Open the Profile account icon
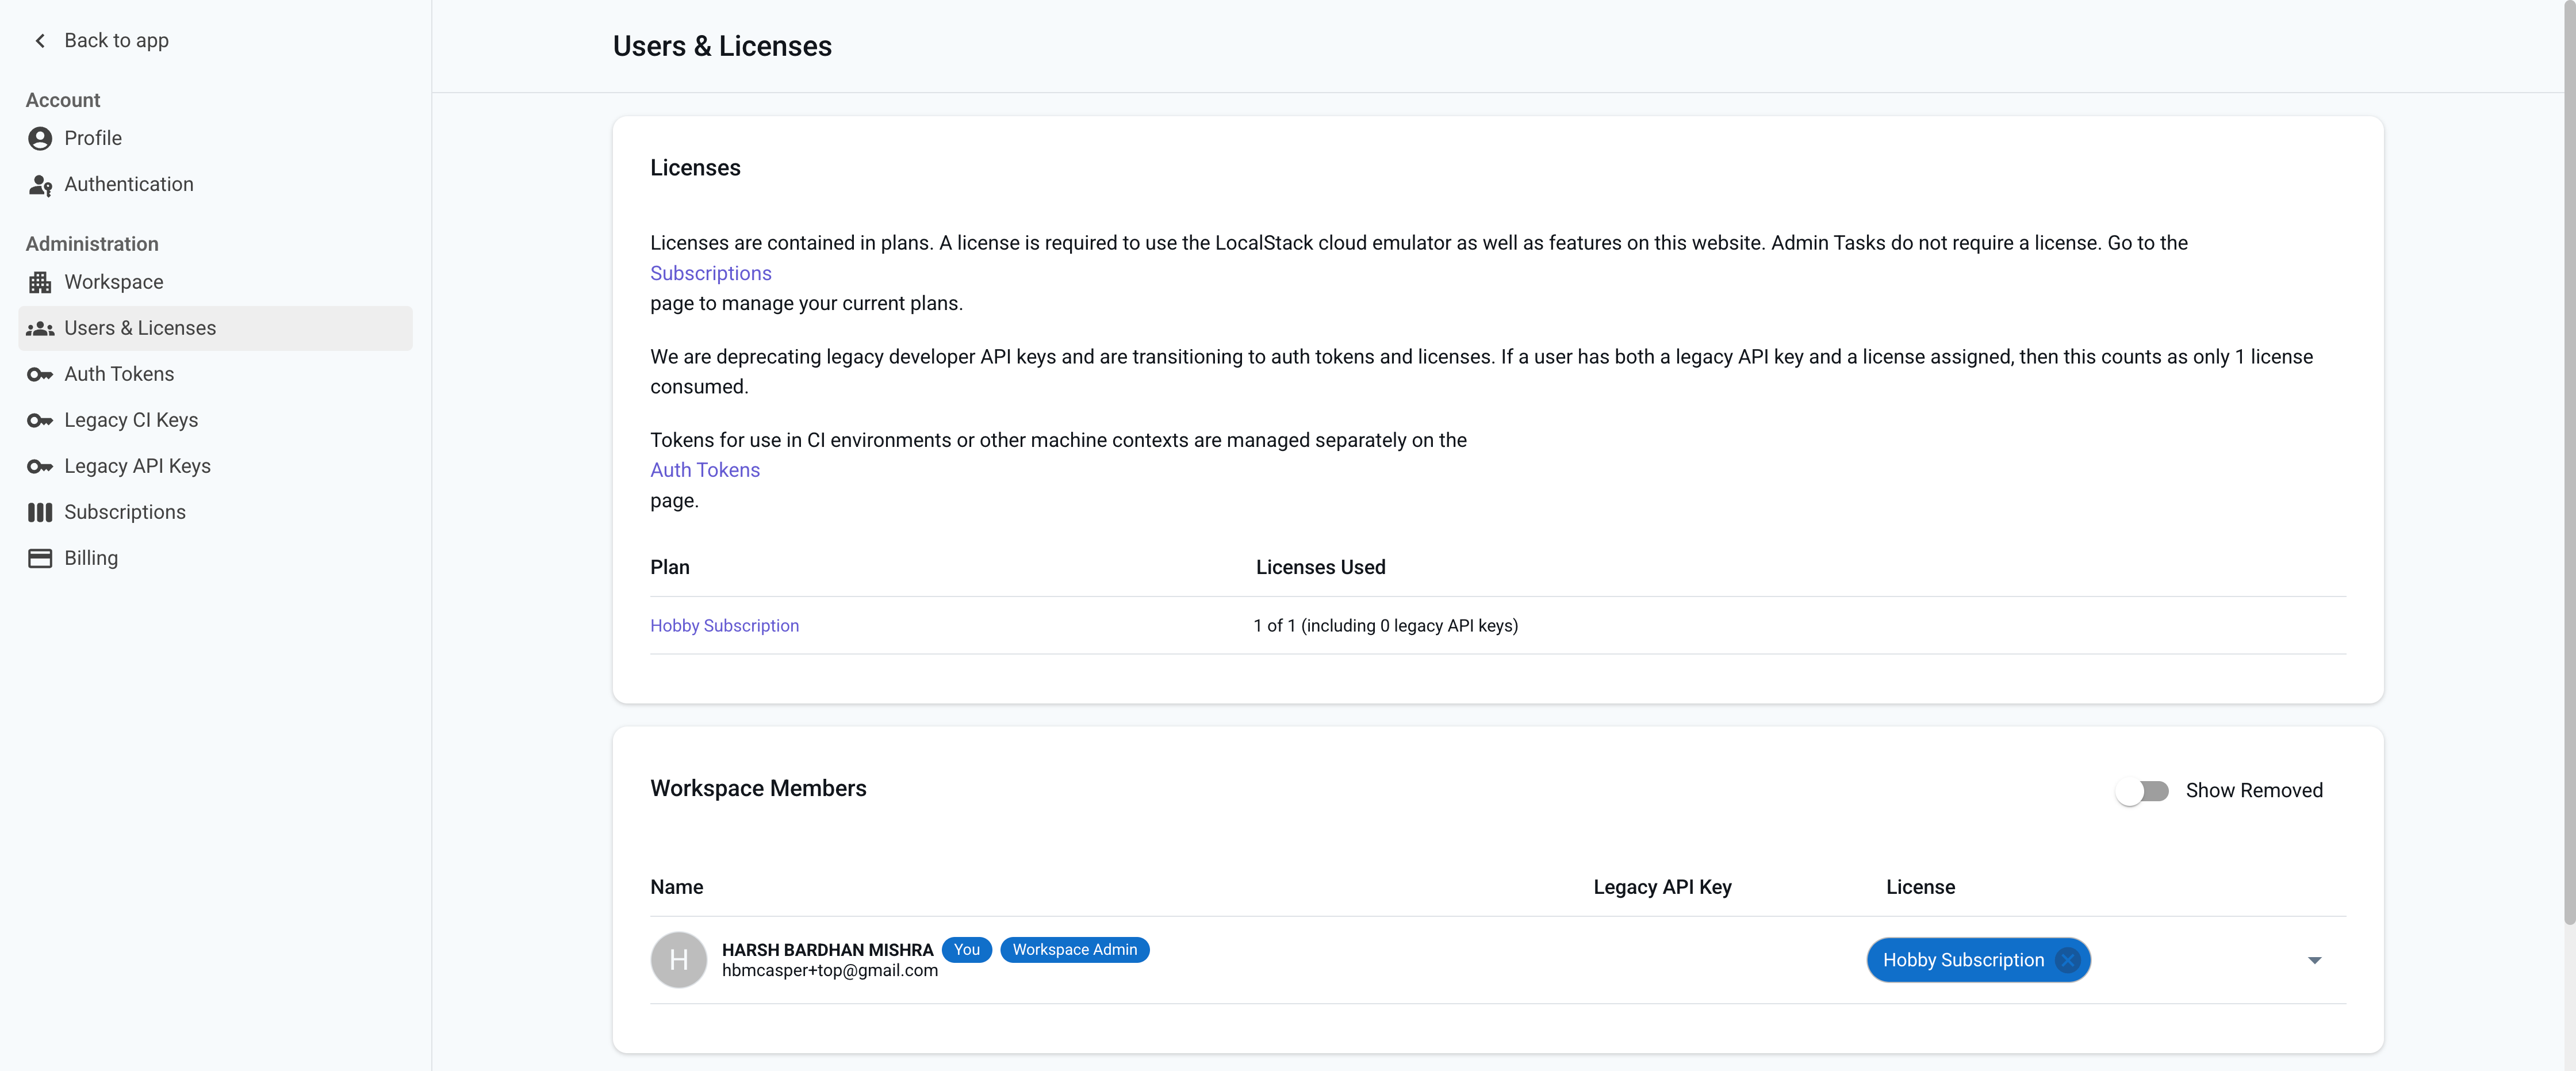2576x1071 pixels. coord(39,138)
